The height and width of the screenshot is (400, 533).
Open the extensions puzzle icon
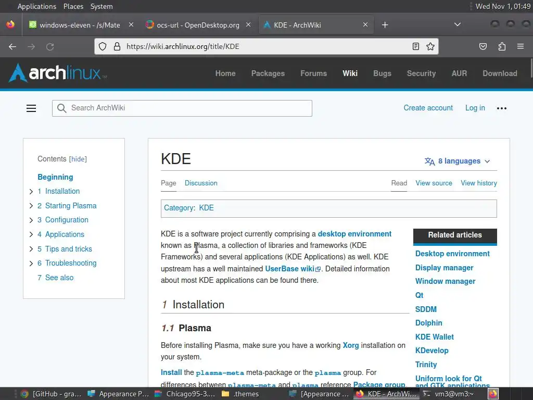click(502, 46)
